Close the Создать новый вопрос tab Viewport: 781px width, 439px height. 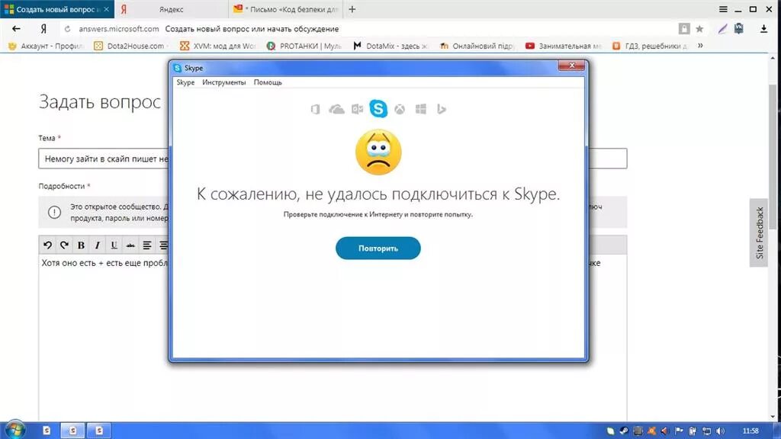[x=107, y=9]
